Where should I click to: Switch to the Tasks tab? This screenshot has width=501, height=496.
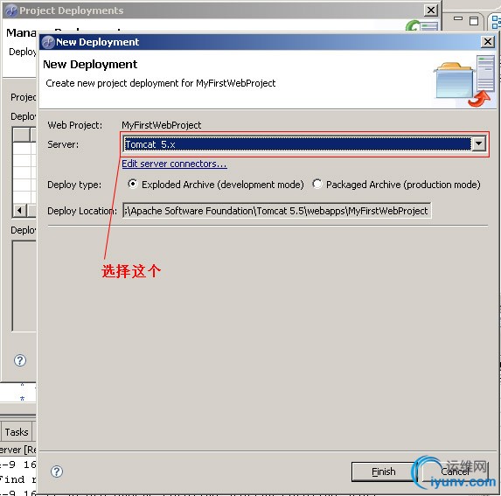17,432
